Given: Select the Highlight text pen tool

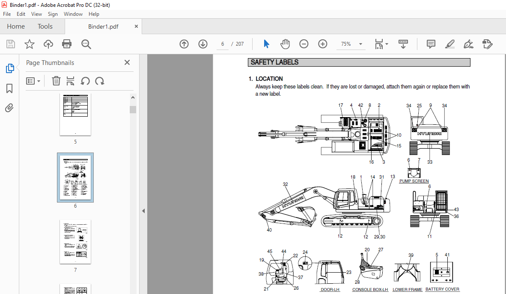Looking at the screenshot, I should [449, 44].
